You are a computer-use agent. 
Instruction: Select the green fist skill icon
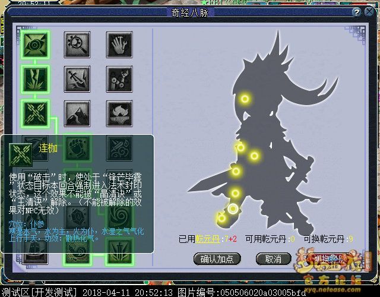[77, 148]
